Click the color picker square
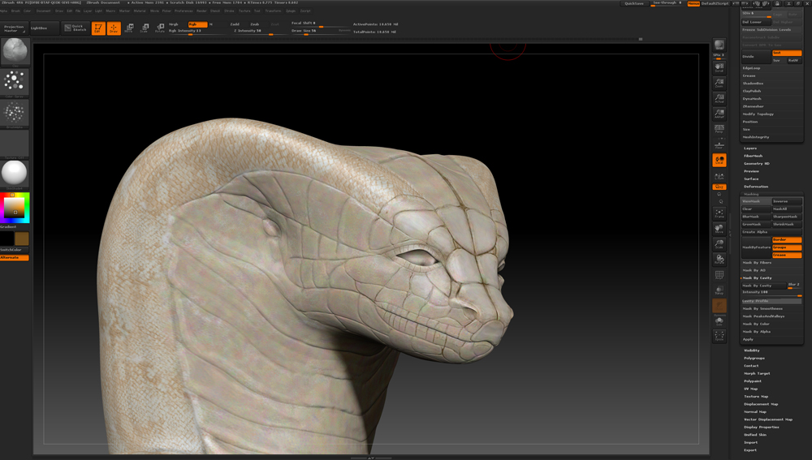 click(14, 208)
